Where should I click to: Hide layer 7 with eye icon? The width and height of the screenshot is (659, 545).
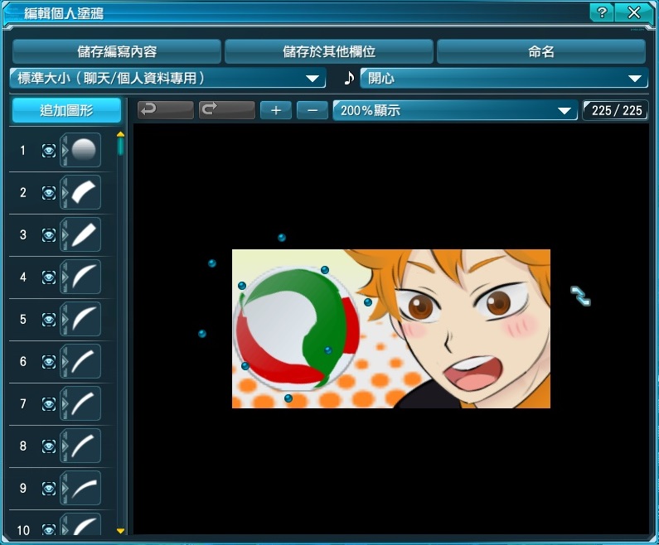(49, 404)
